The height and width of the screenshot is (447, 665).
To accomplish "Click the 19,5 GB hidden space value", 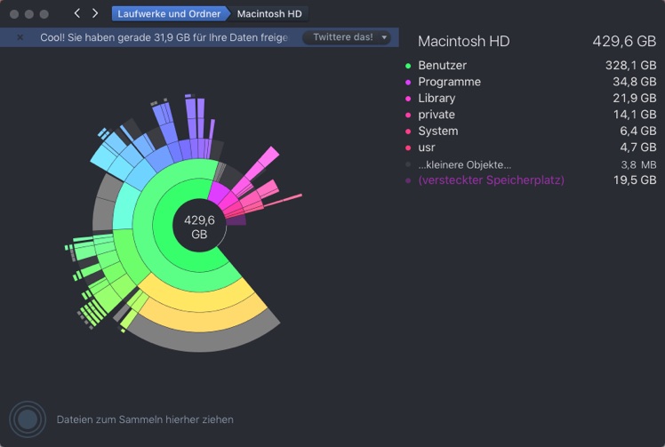I will click(635, 180).
